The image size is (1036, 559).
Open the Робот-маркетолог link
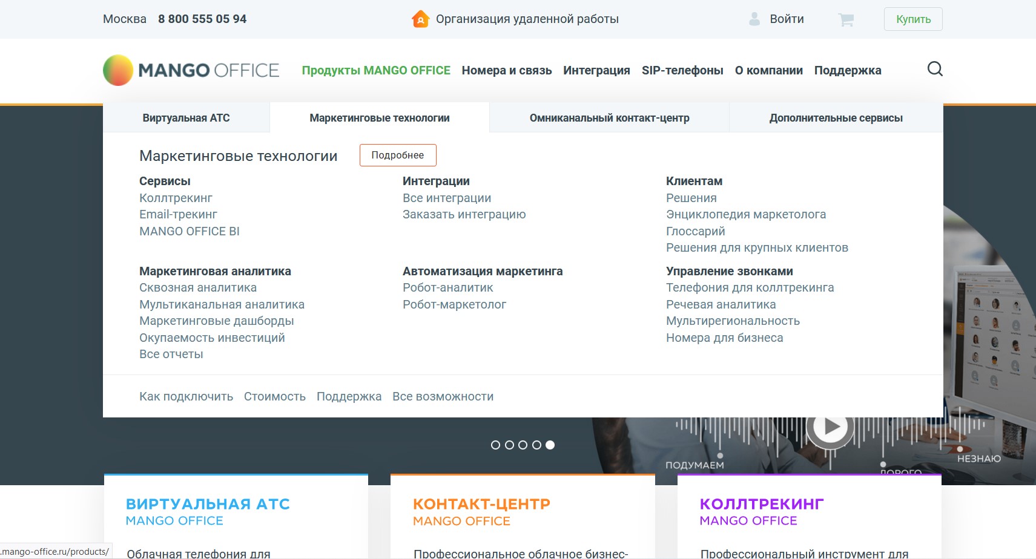pos(454,304)
